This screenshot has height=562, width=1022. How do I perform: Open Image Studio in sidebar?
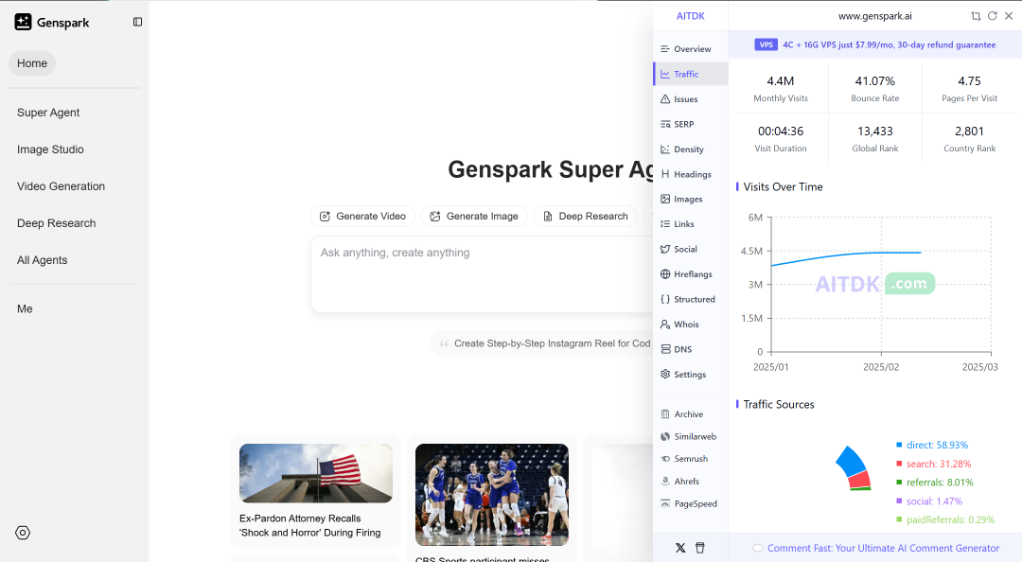[50, 149]
